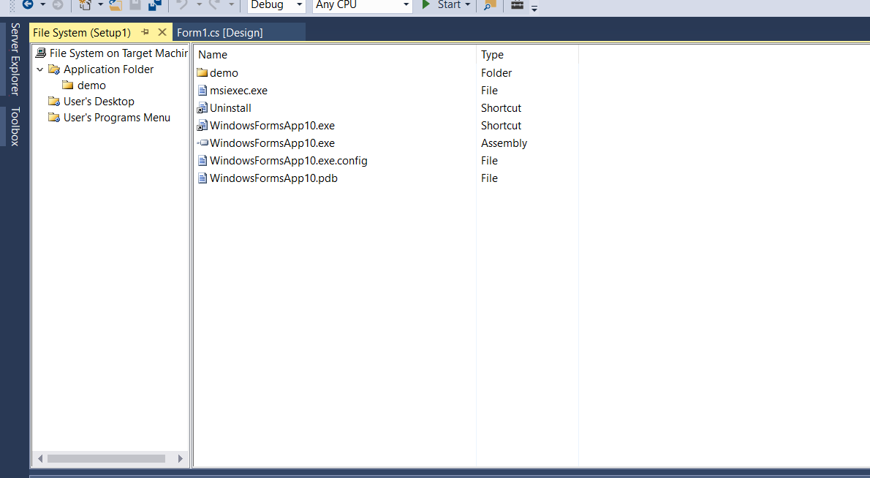Click demo folder icon in file list

pyautogui.click(x=202, y=72)
